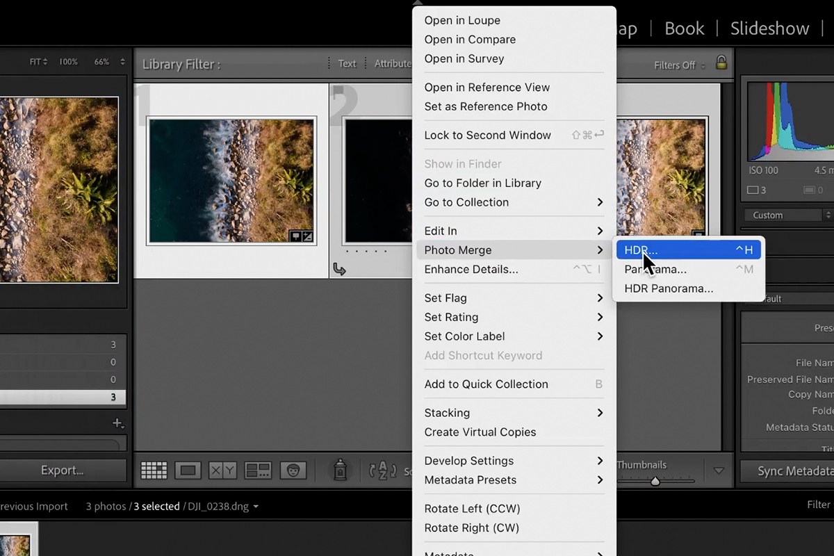Viewport: 834px width, 556px height.
Task: Click the Export... button
Action: pos(63,471)
